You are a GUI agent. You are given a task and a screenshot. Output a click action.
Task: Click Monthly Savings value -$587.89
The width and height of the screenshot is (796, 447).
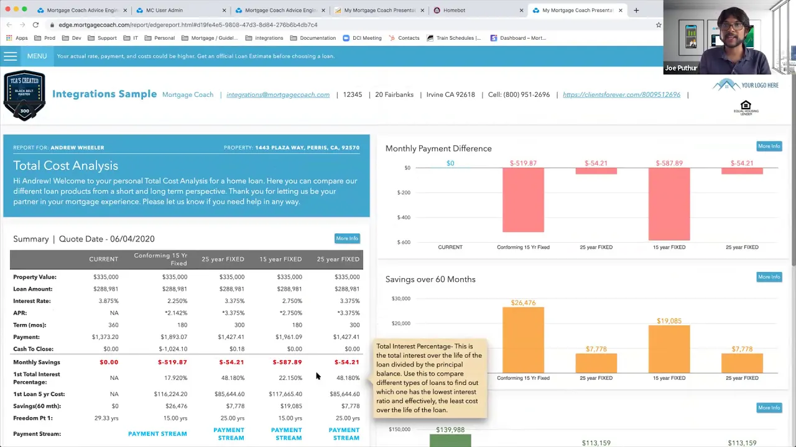(x=287, y=363)
